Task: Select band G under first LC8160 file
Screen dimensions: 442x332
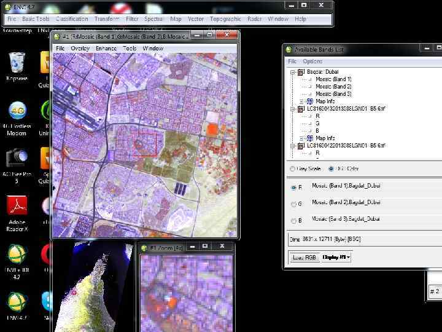Action: pos(318,124)
